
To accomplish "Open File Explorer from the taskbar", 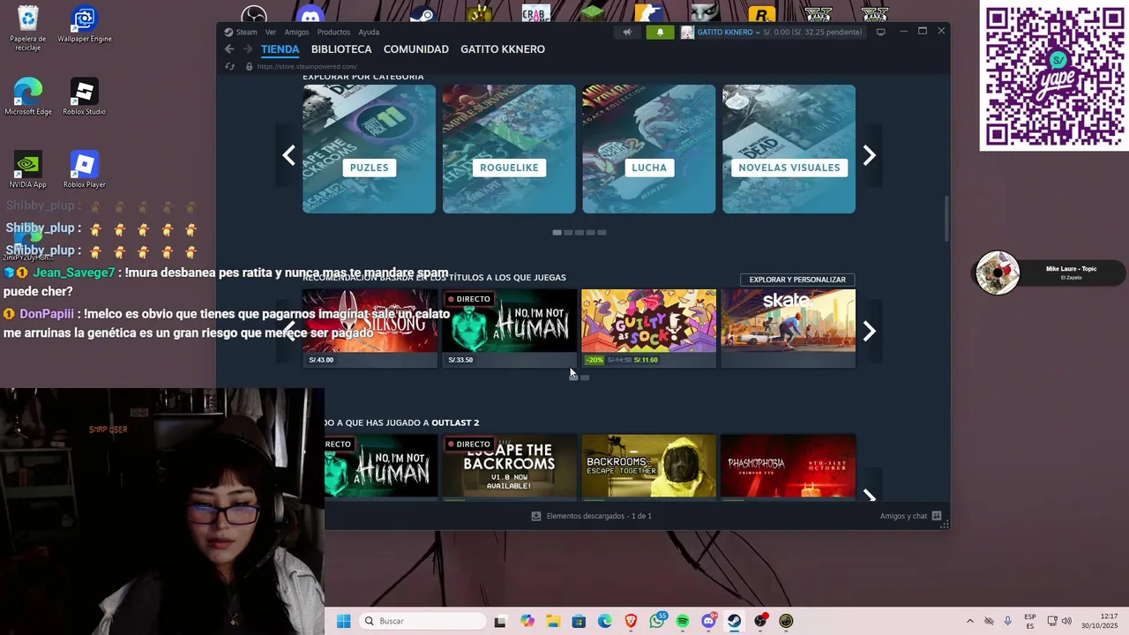I will coord(553,621).
